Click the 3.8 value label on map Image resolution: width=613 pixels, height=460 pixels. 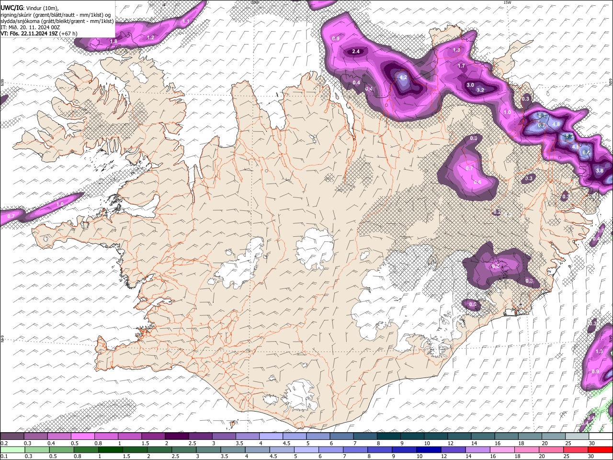tap(600, 171)
